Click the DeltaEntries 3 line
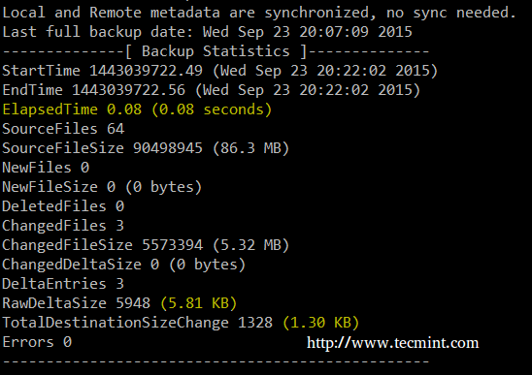This screenshot has height=375, width=532. pyautogui.click(x=63, y=284)
